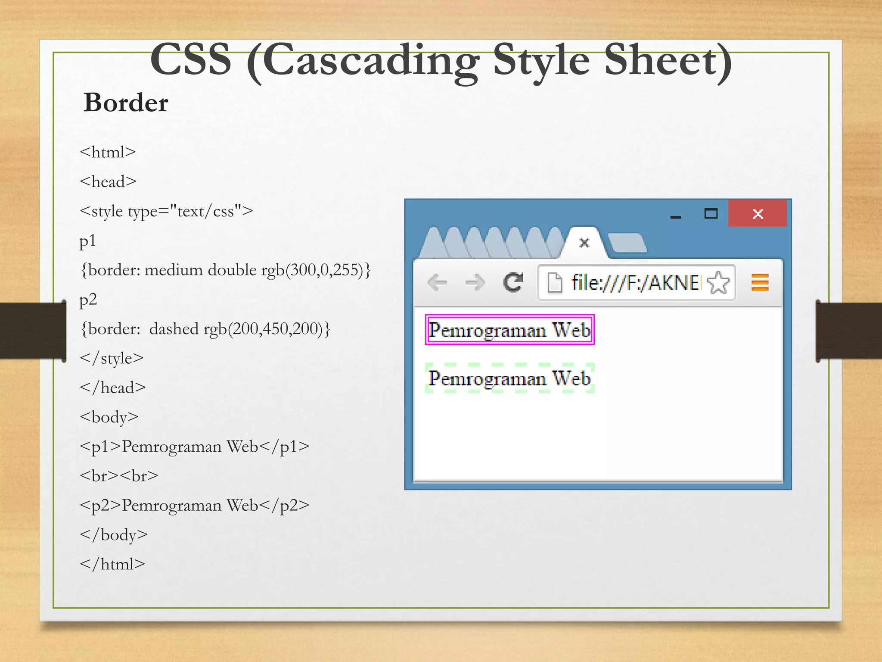Maximize the browser window
This screenshot has height=662, width=882.
(x=711, y=213)
